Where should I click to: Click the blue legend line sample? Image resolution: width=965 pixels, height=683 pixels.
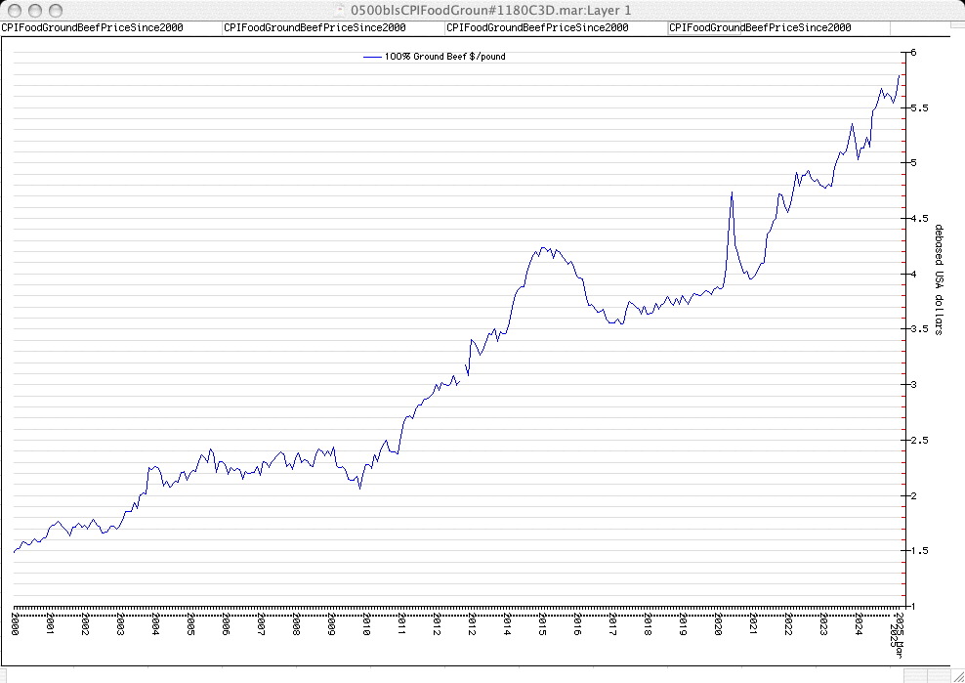pos(372,57)
